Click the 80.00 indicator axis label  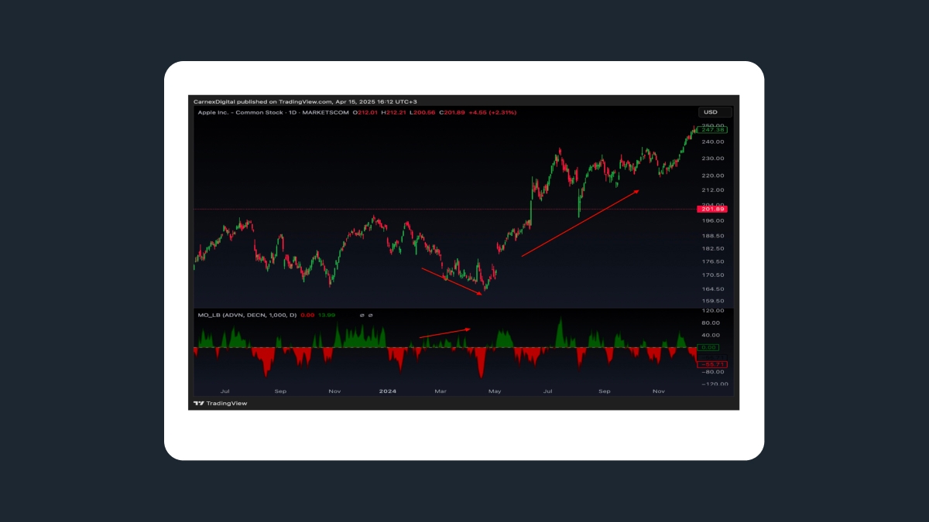pyautogui.click(x=711, y=322)
